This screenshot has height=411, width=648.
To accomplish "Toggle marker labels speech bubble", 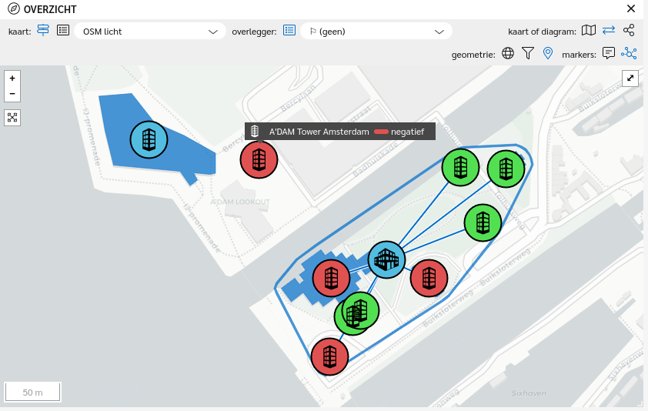I will coord(609,53).
